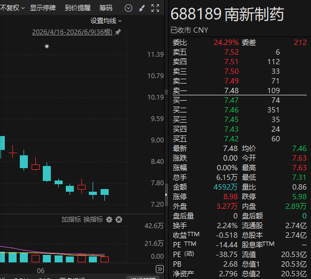
Task: Click 委比 value 24.29%
Action: pyautogui.click(x=226, y=42)
